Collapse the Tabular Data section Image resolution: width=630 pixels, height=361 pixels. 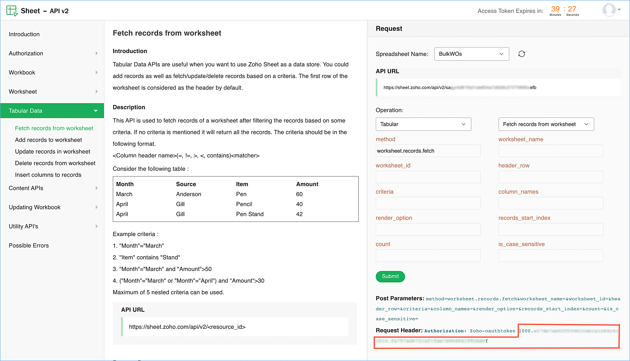click(x=95, y=111)
